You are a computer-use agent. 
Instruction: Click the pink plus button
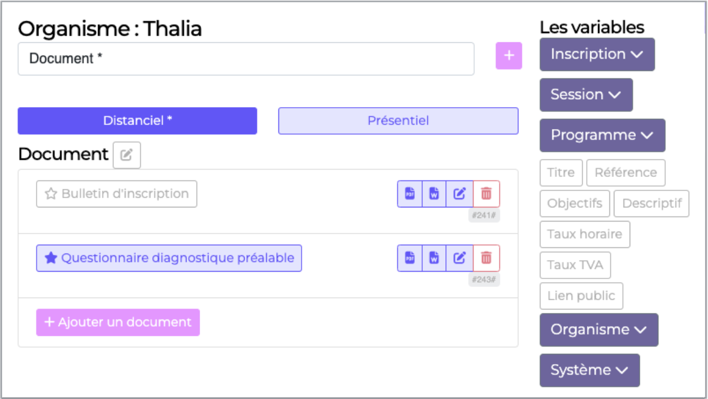[508, 56]
